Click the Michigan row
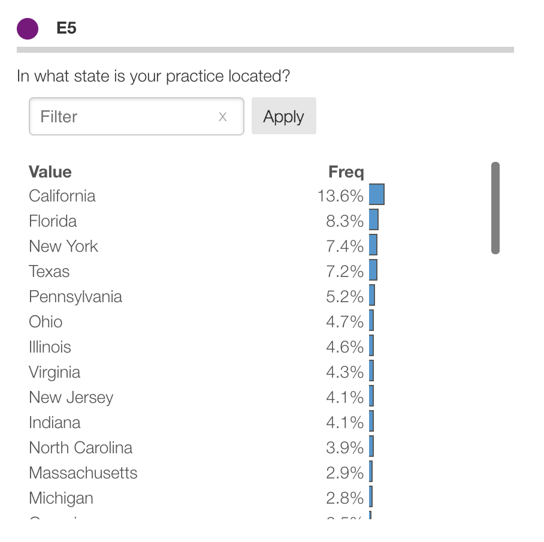 pyautogui.click(x=61, y=498)
